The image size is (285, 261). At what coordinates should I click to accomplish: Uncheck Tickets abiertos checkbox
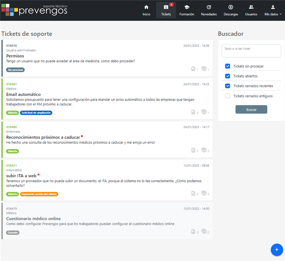point(228,76)
